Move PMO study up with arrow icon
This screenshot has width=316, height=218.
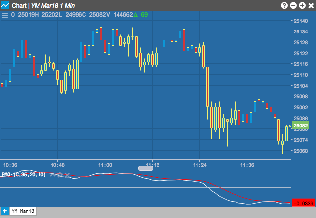point(53,175)
